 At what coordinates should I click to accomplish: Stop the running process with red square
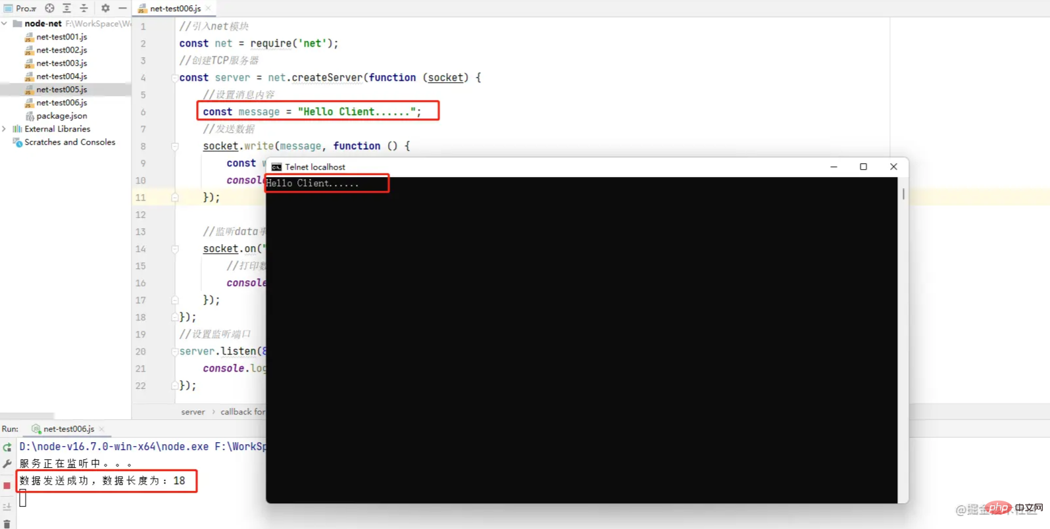tap(7, 486)
